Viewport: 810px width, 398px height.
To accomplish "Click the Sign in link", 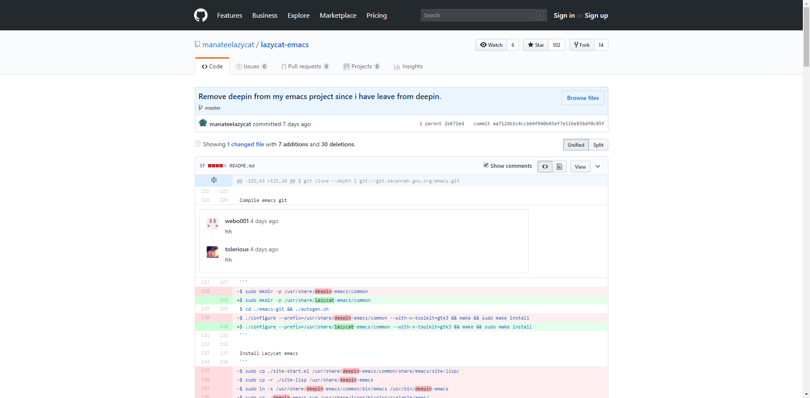I will pos(564,16).
